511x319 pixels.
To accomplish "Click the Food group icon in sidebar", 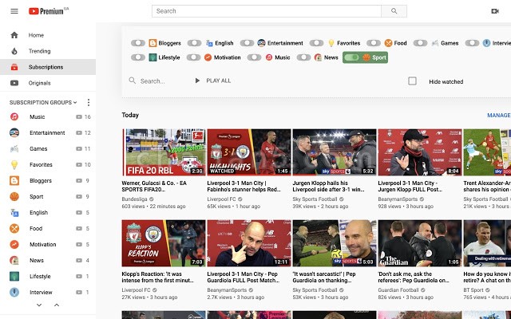I will (x=14, y=229).
